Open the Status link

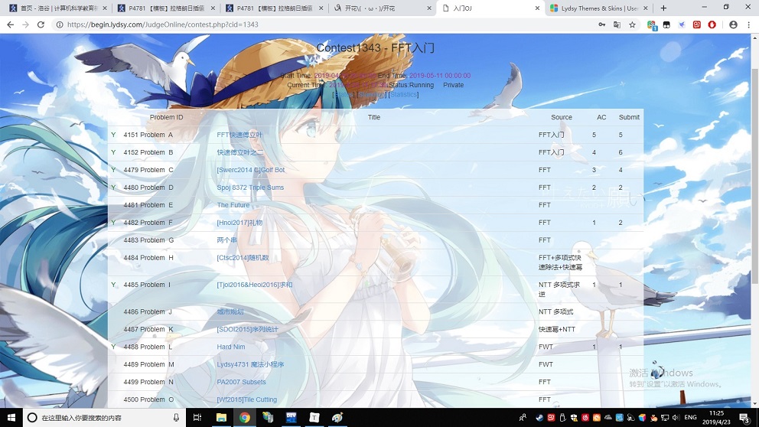pos(344,94)
